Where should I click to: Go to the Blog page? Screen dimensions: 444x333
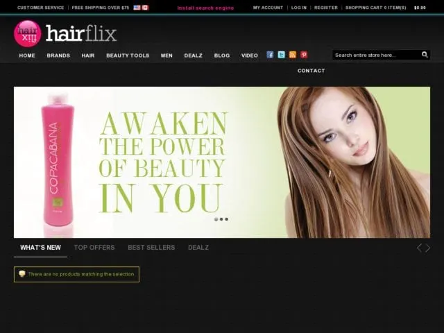[x=222, y=55]
